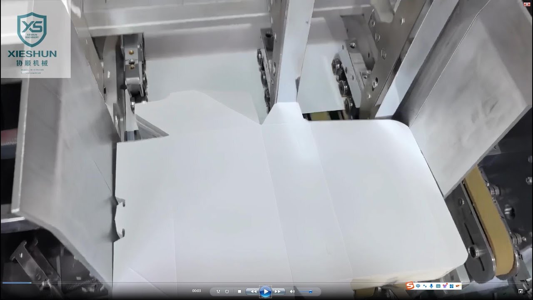Toggle repeat mode in the player
This screenshot has width=533, height=300.
click(227, 292)
